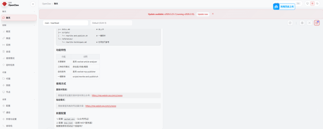Click OpenClaw breadcrumb link
This screenshot has height=129, width=323.
[47, 4]
